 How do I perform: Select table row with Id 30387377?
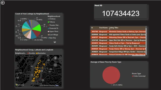(118, 37)
